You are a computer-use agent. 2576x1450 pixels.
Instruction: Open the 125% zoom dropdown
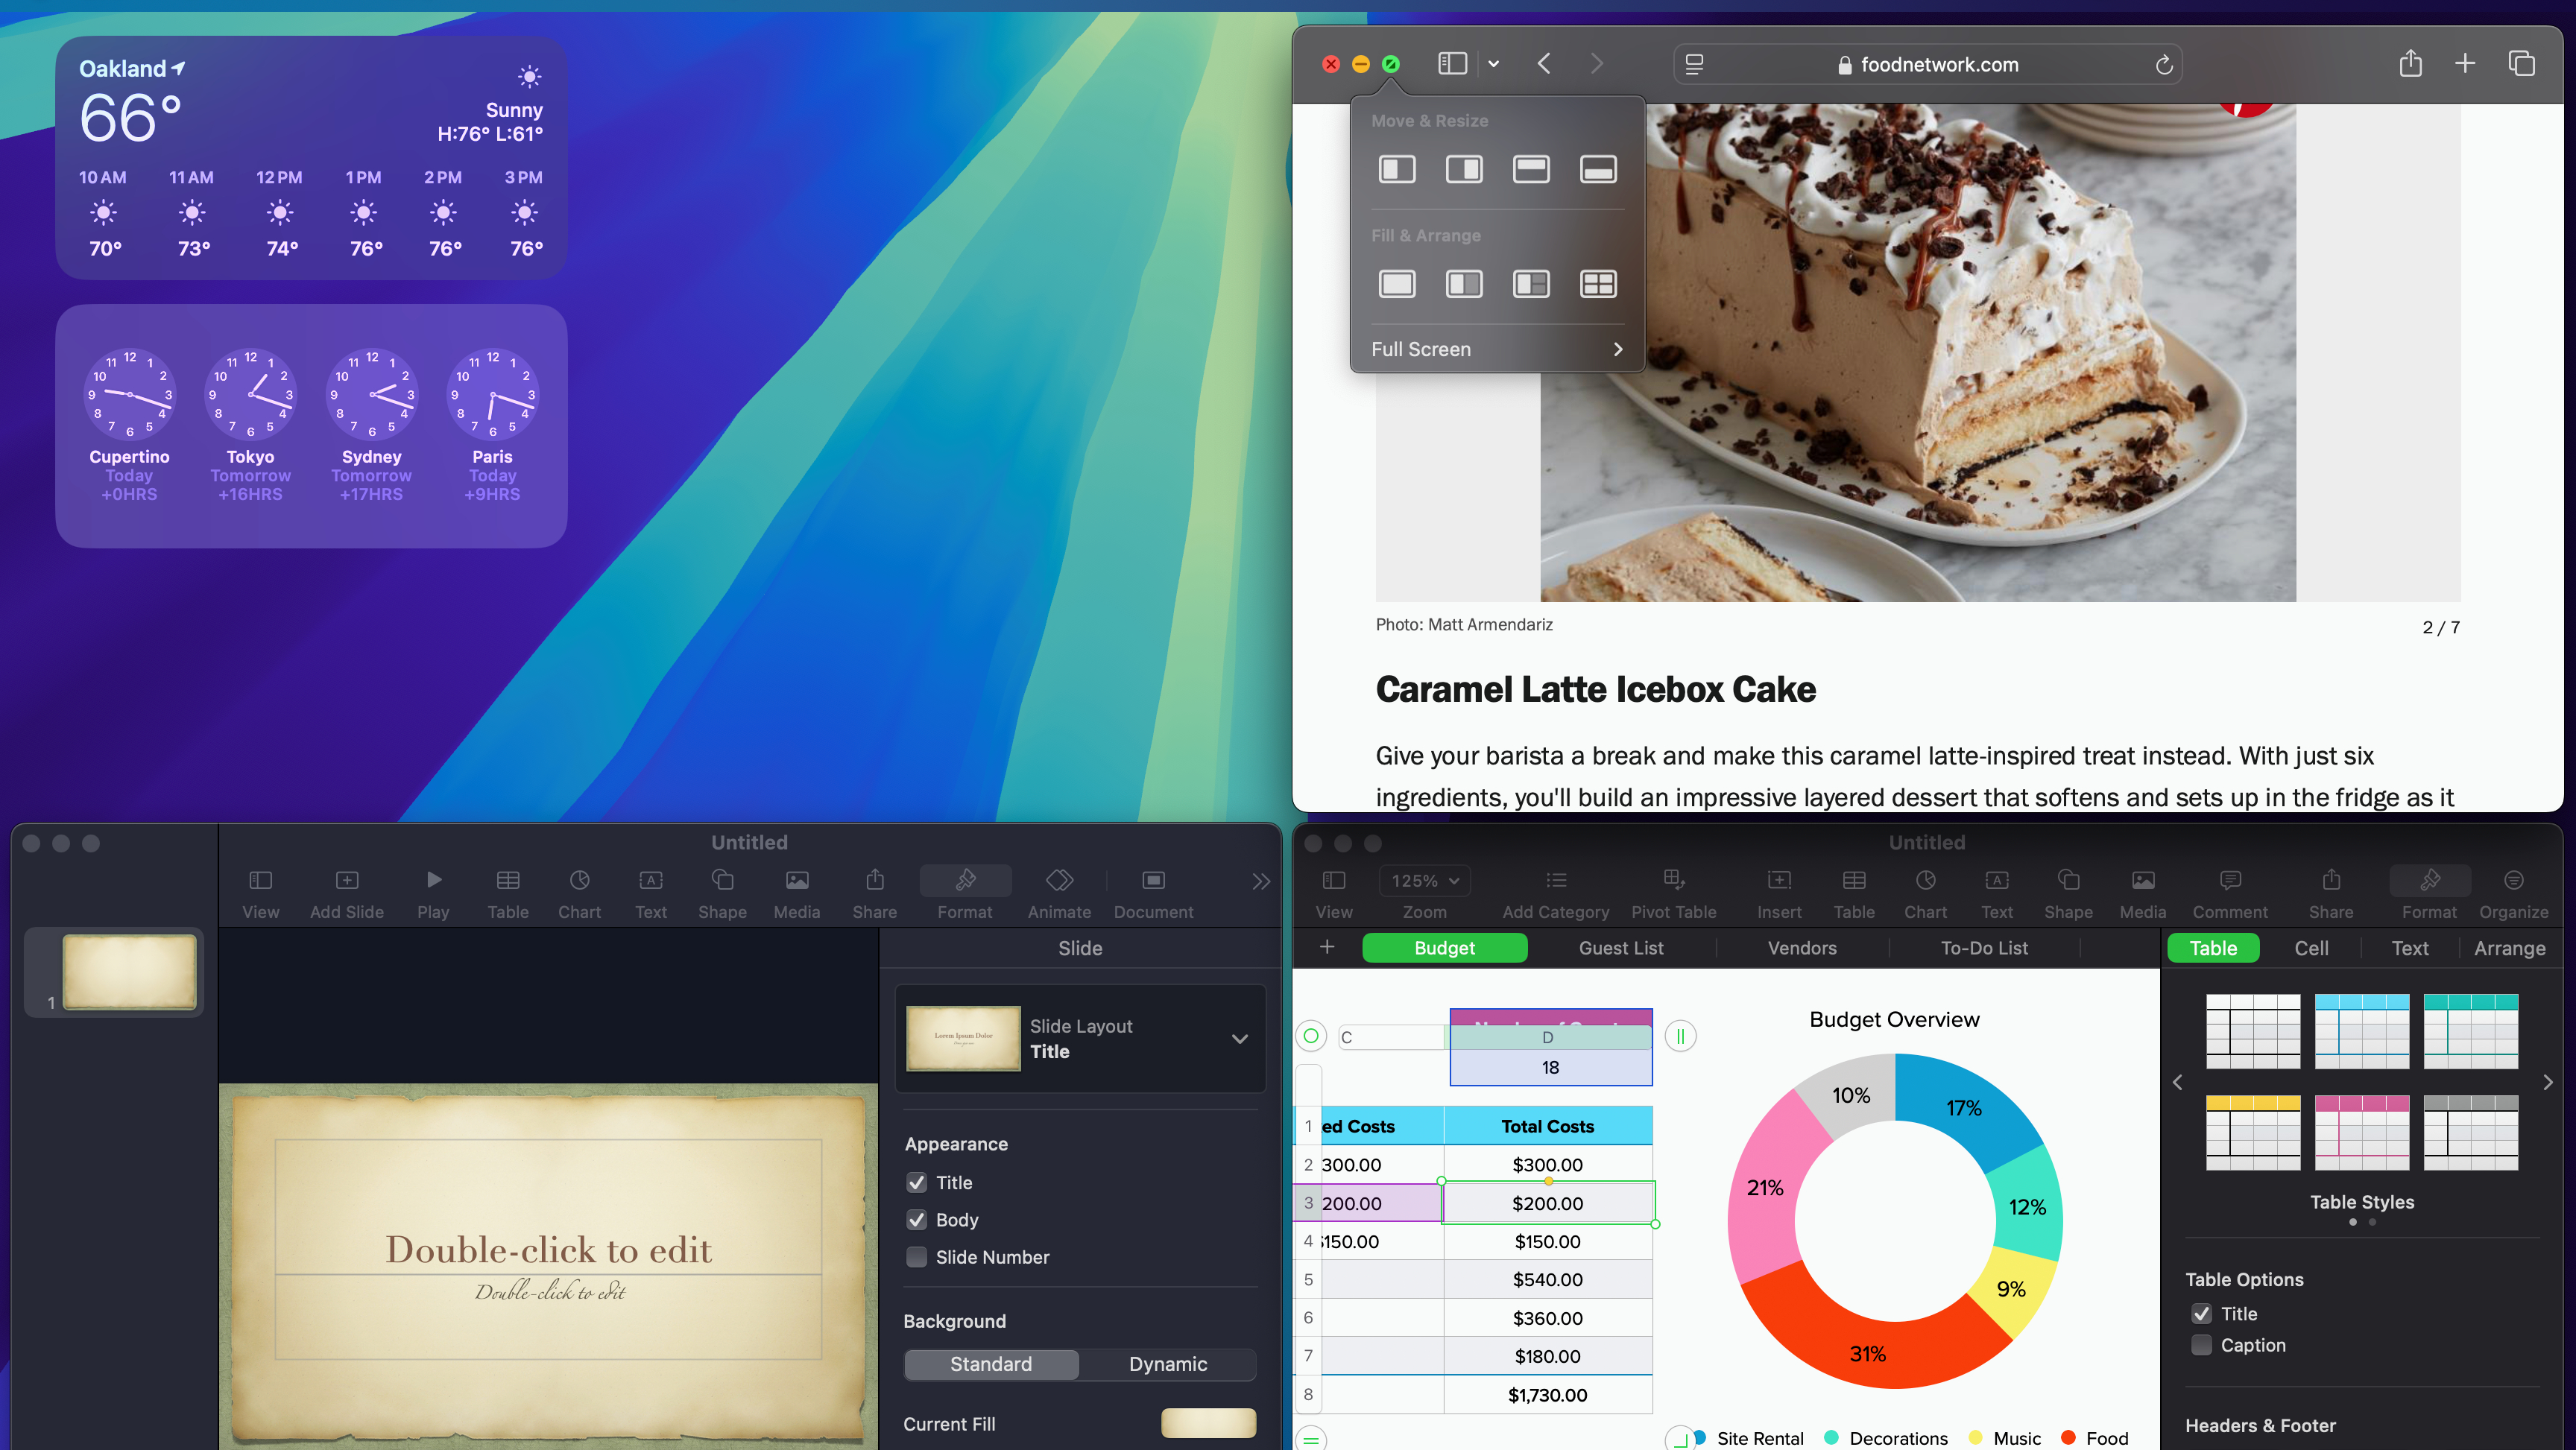(1425, 881)
